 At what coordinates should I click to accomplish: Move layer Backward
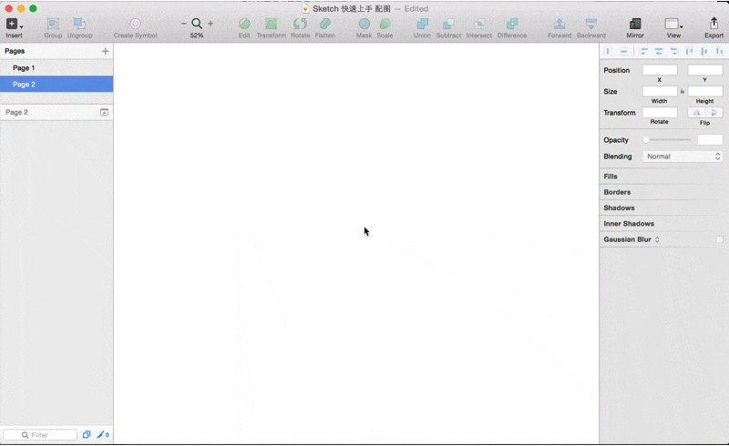(590, 24)
